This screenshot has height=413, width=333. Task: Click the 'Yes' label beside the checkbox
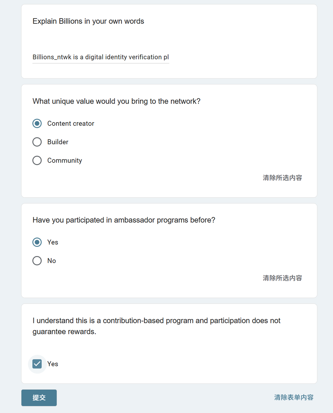coord(53,364)
